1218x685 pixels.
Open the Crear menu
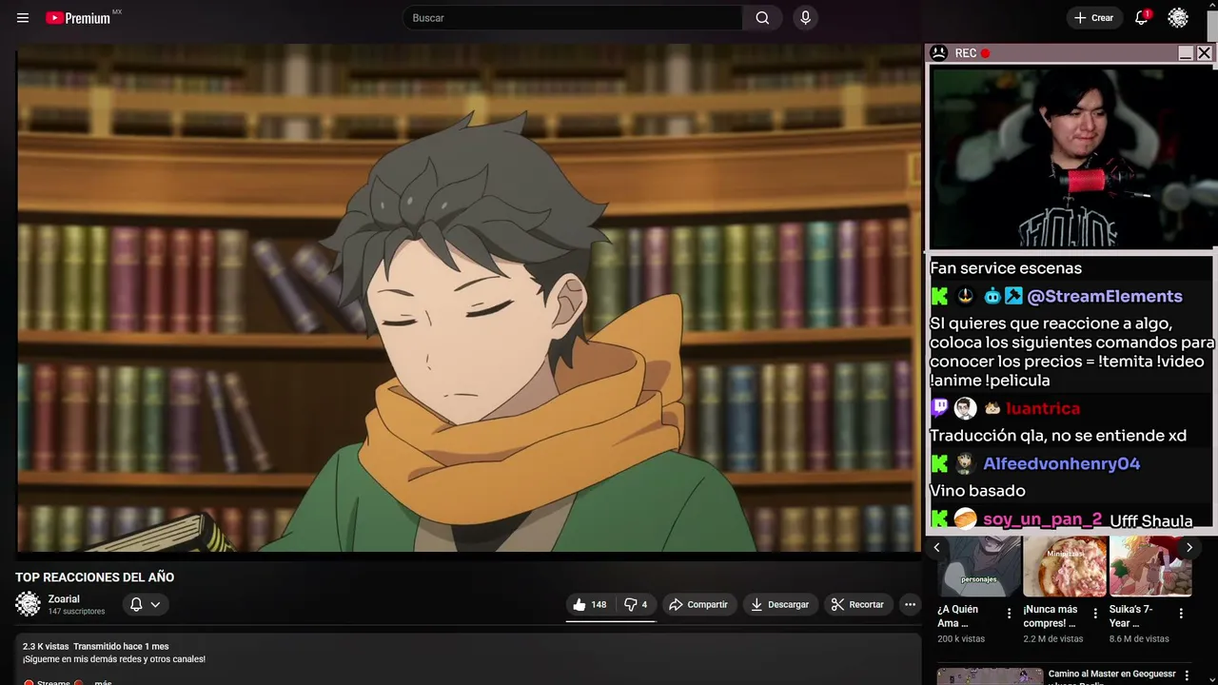1093,18
